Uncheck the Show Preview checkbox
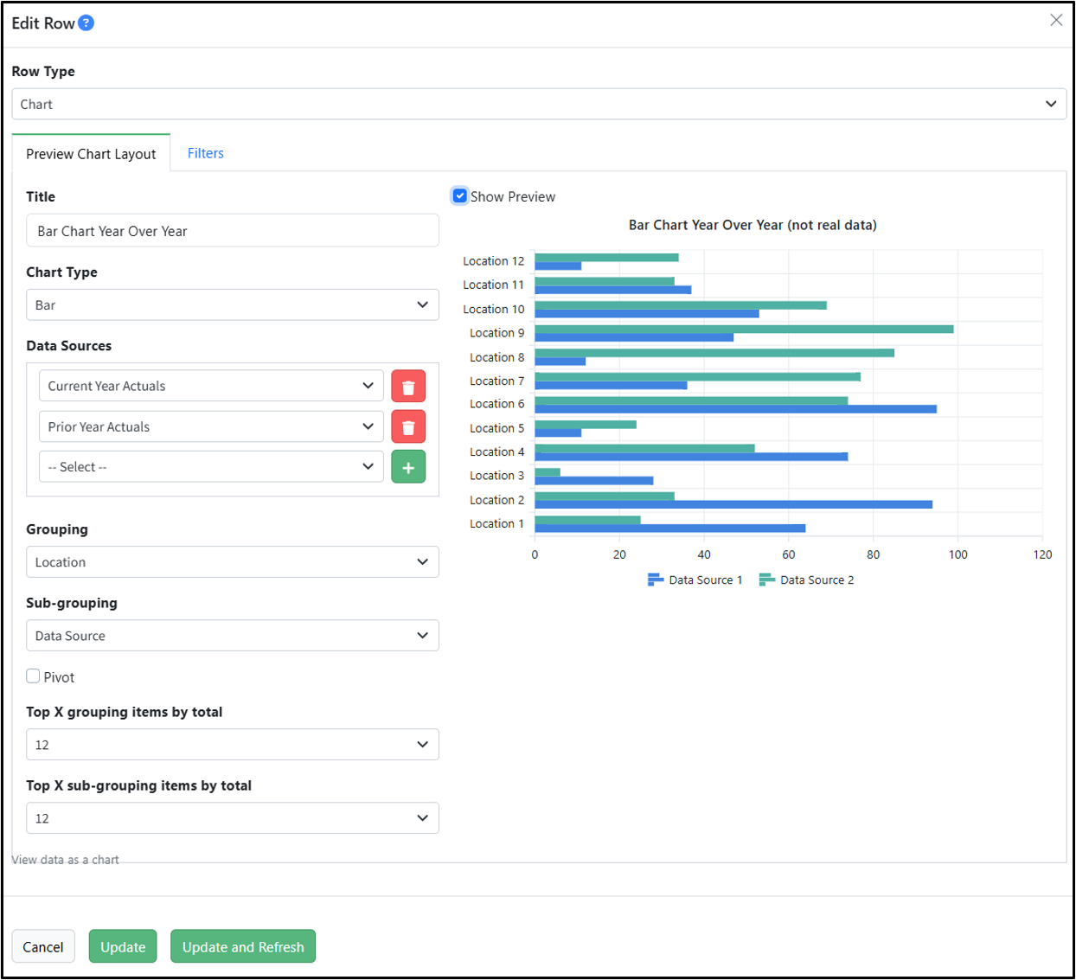 coord(460,196)
